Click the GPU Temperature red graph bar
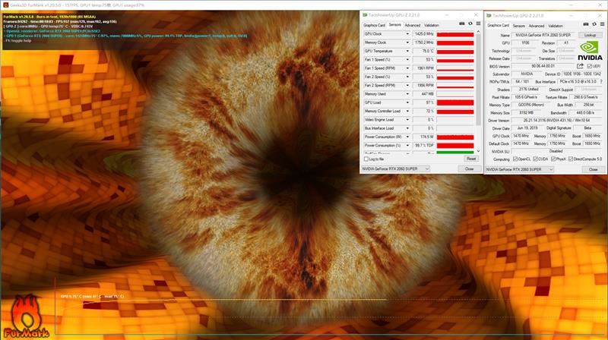This screenshot has height=340, width=608. [455, 51]
